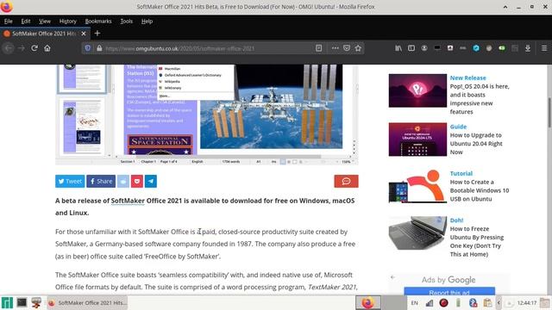Expand hidden tray icons arrow
The height and width of the screenshot is (310, 552).
pyautogui.click(x=499, y=302)
